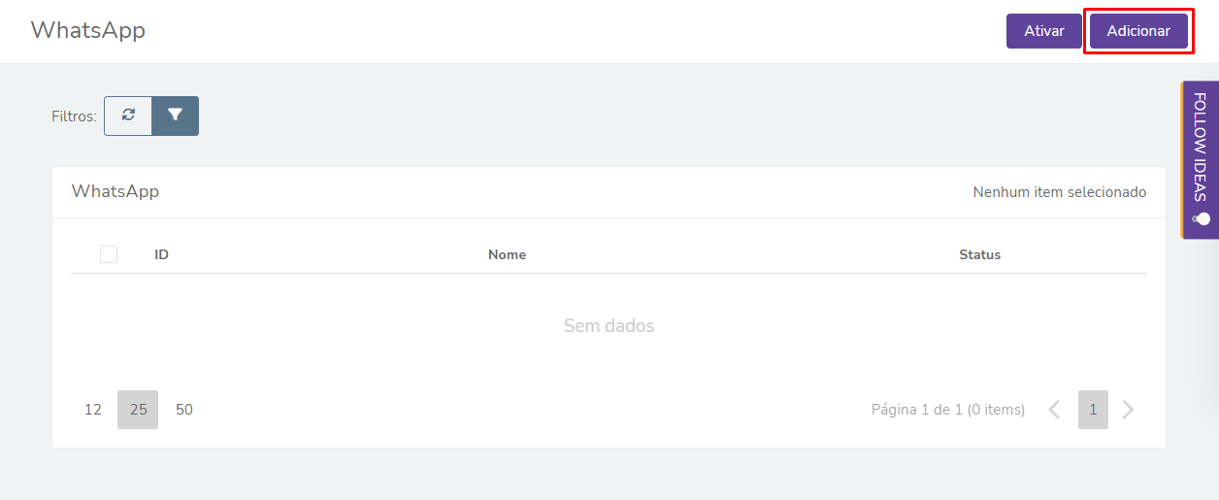Click the Adicionar button
This screenshot has width=1219, height=500.
coord(1138,31)
